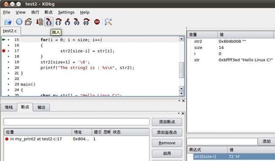Expand disassembly plus for line 15
This screenshot has width=275, height=161.
(8, 40)
